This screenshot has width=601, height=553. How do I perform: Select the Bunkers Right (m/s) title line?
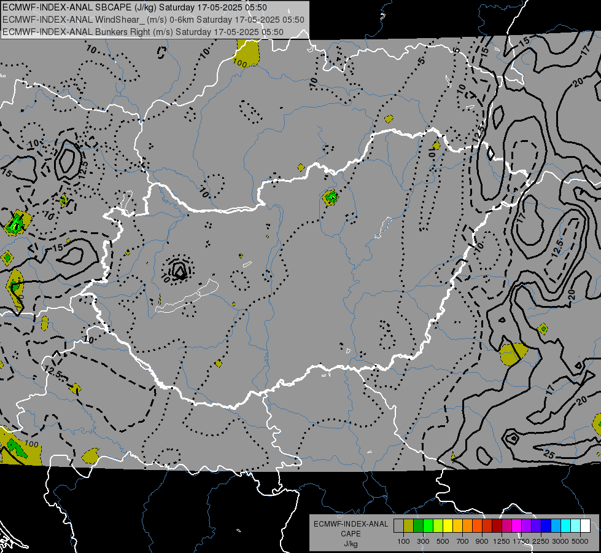pos(143,32)
